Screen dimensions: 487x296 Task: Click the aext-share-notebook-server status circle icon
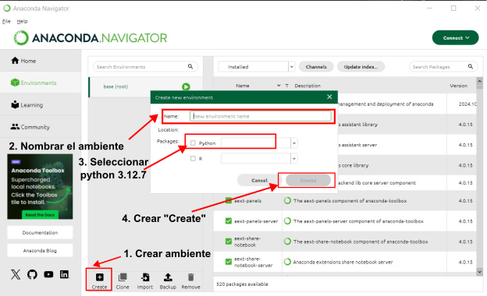pos(287,262)
